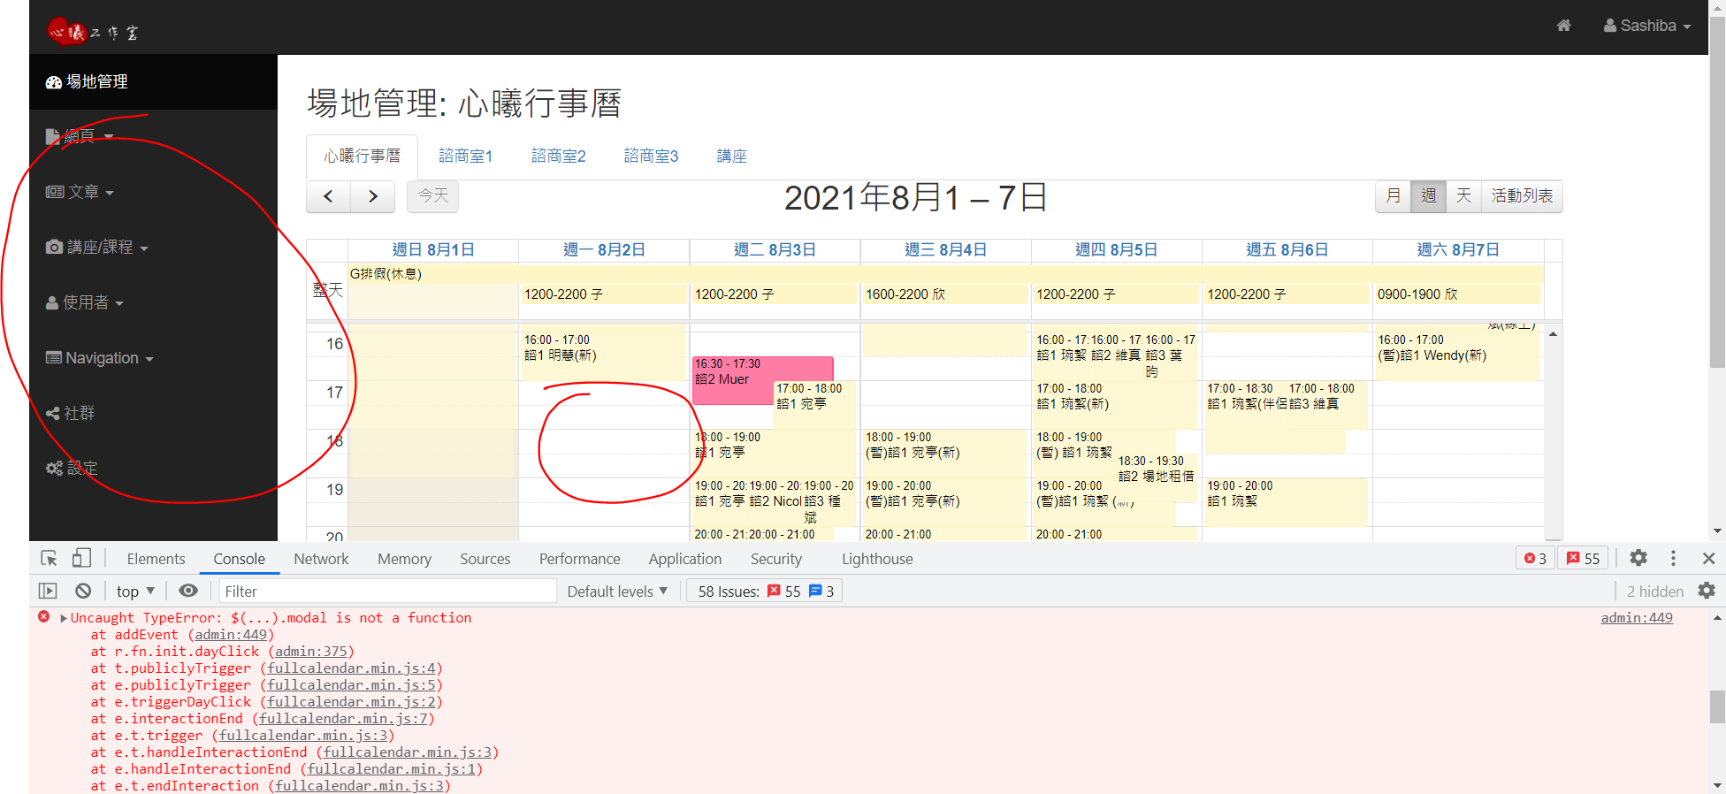Click the eye live expression icon

(x=187, y=591)
